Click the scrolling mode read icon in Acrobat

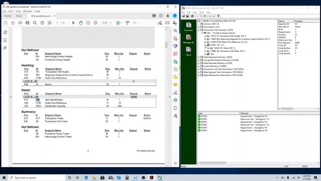[127, 23]
